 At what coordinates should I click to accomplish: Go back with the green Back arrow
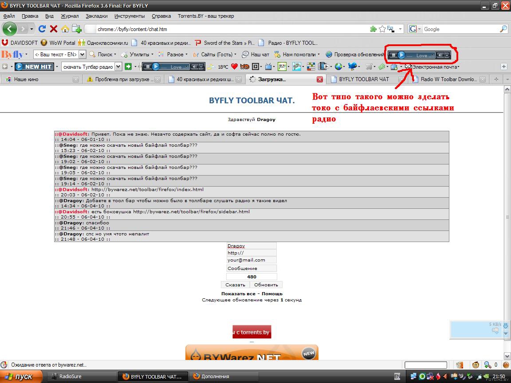point(9,29)
